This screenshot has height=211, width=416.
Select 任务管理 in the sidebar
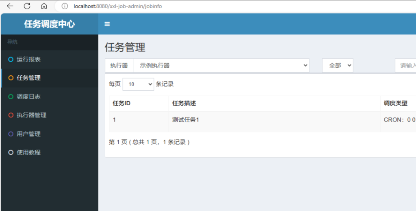click(50, 78)
